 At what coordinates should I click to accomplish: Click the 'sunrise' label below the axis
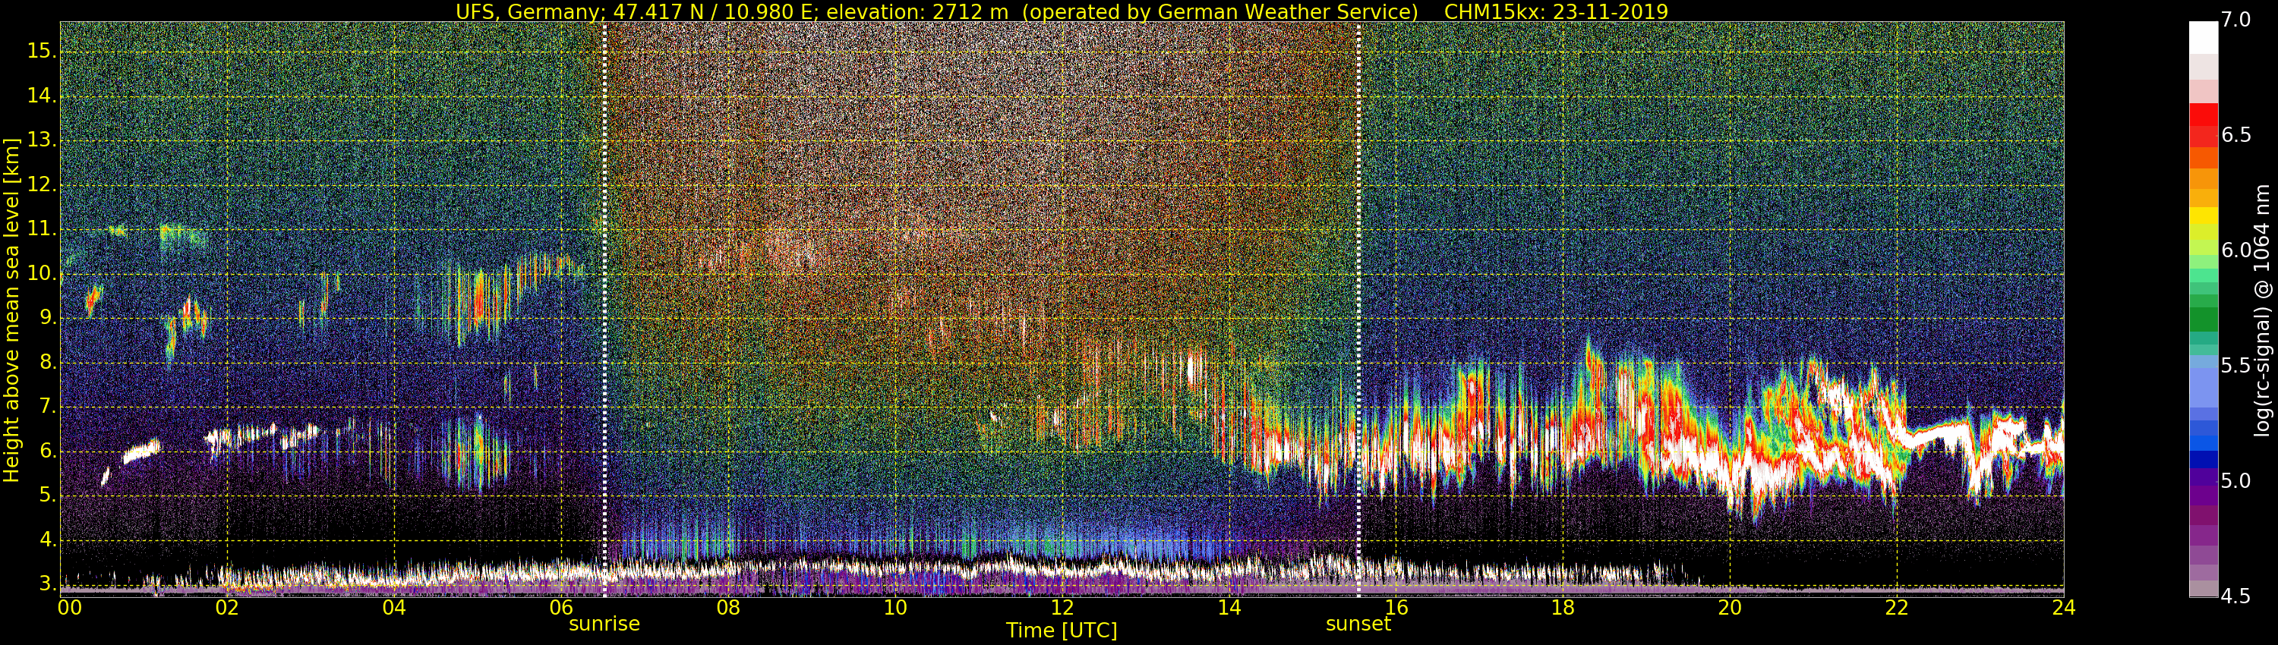pos(604,624)
